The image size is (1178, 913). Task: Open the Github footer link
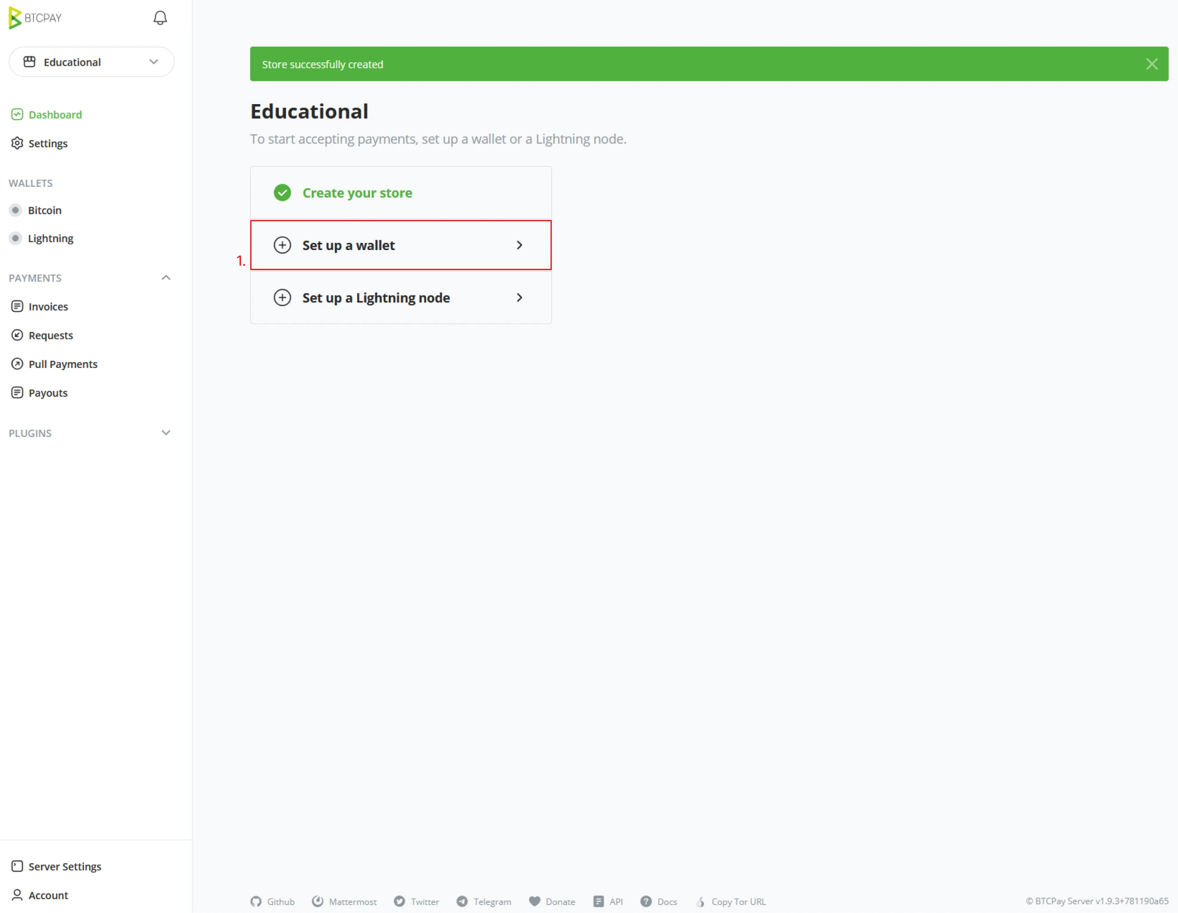(273, 901)
